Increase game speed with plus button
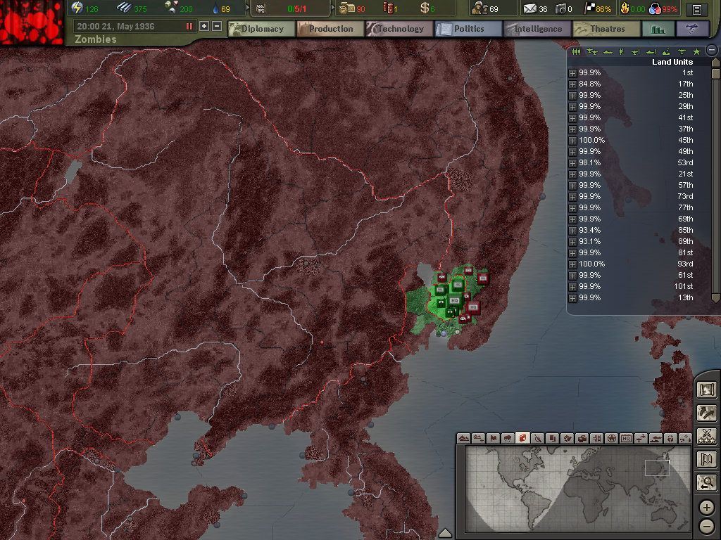 coord(204,27)
